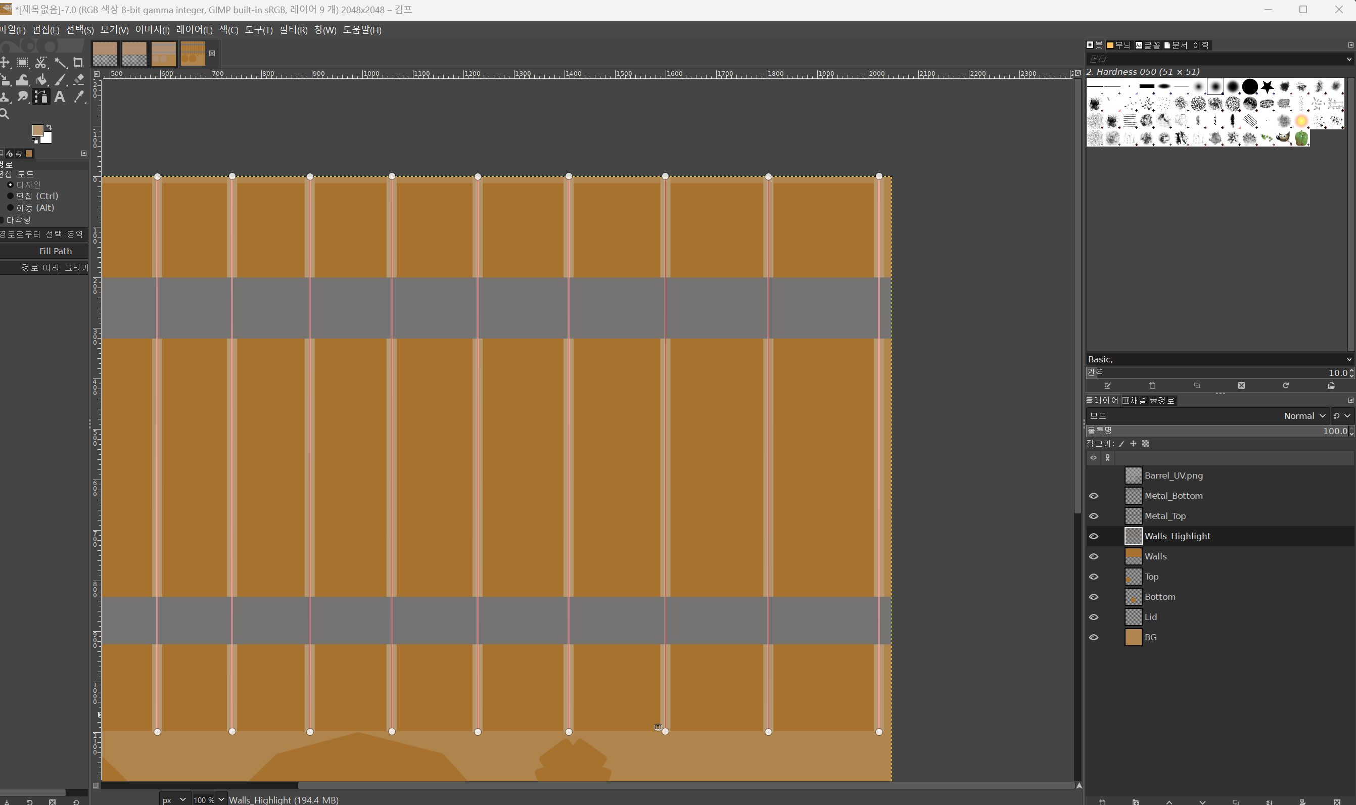Select the Bucket Fill tool
The width and height of the screenshot is (1356, 805).
[x=41, y=80]
